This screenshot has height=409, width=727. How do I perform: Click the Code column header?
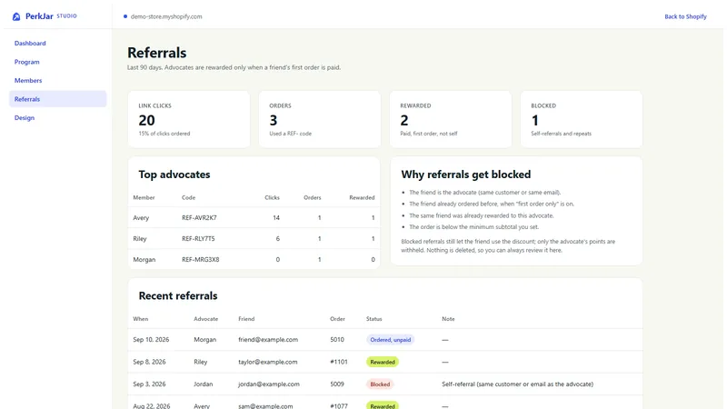pyautogui.click(x=188, y=197)
